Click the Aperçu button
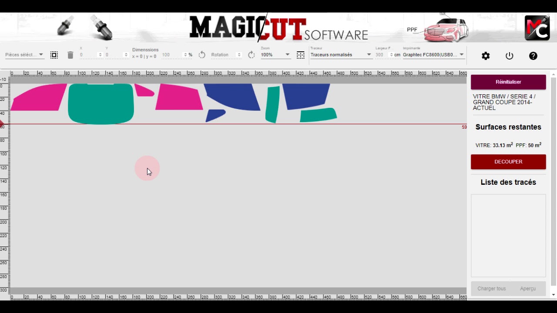 click(528, 289)
